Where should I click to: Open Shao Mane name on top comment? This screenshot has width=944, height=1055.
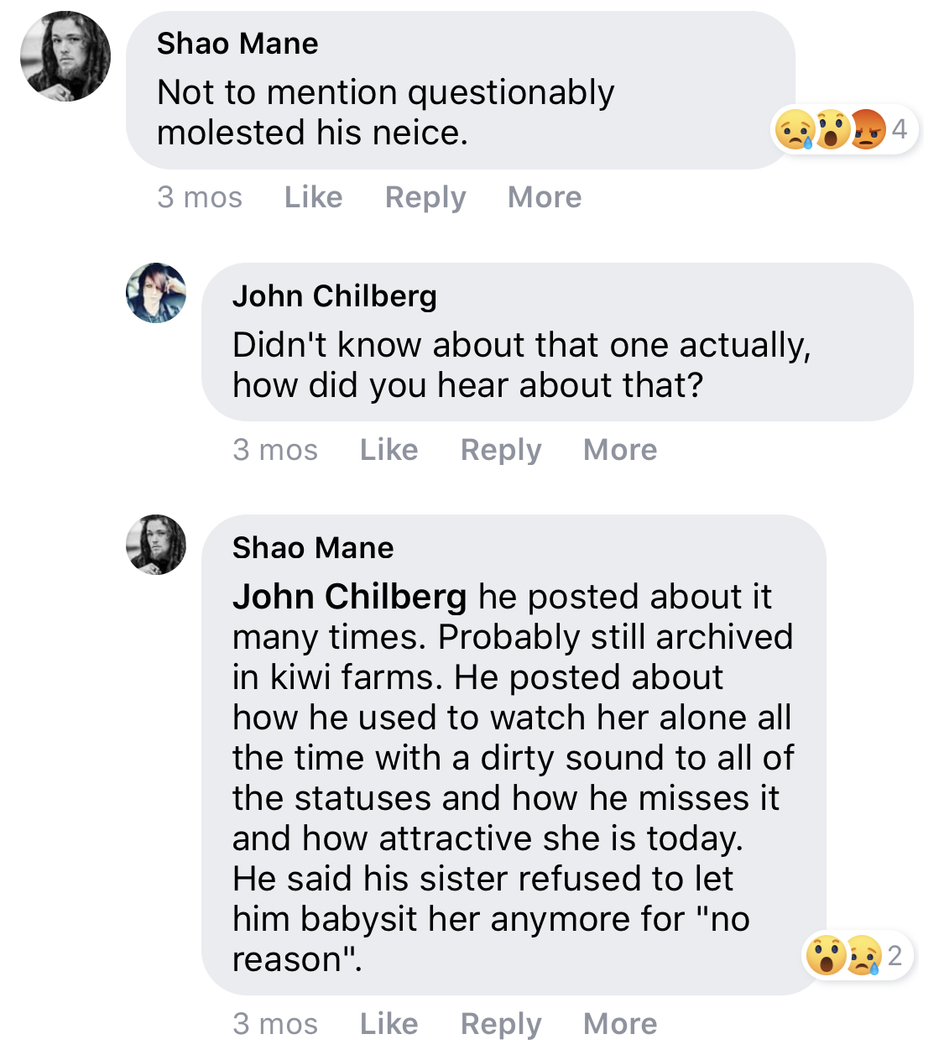pos(237,44)
